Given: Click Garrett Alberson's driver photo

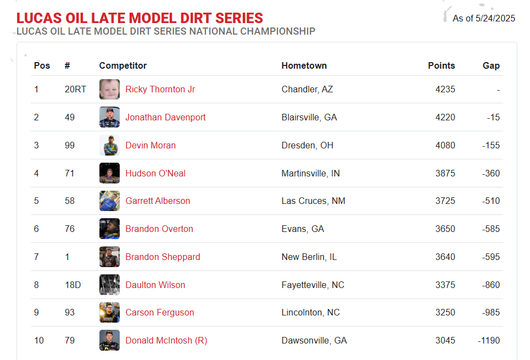Looking at the screenshot, I should [x=109, y=201].
